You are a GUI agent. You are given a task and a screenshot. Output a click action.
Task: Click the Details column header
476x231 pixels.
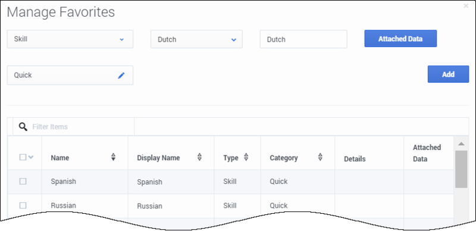(x=355, y=159)
